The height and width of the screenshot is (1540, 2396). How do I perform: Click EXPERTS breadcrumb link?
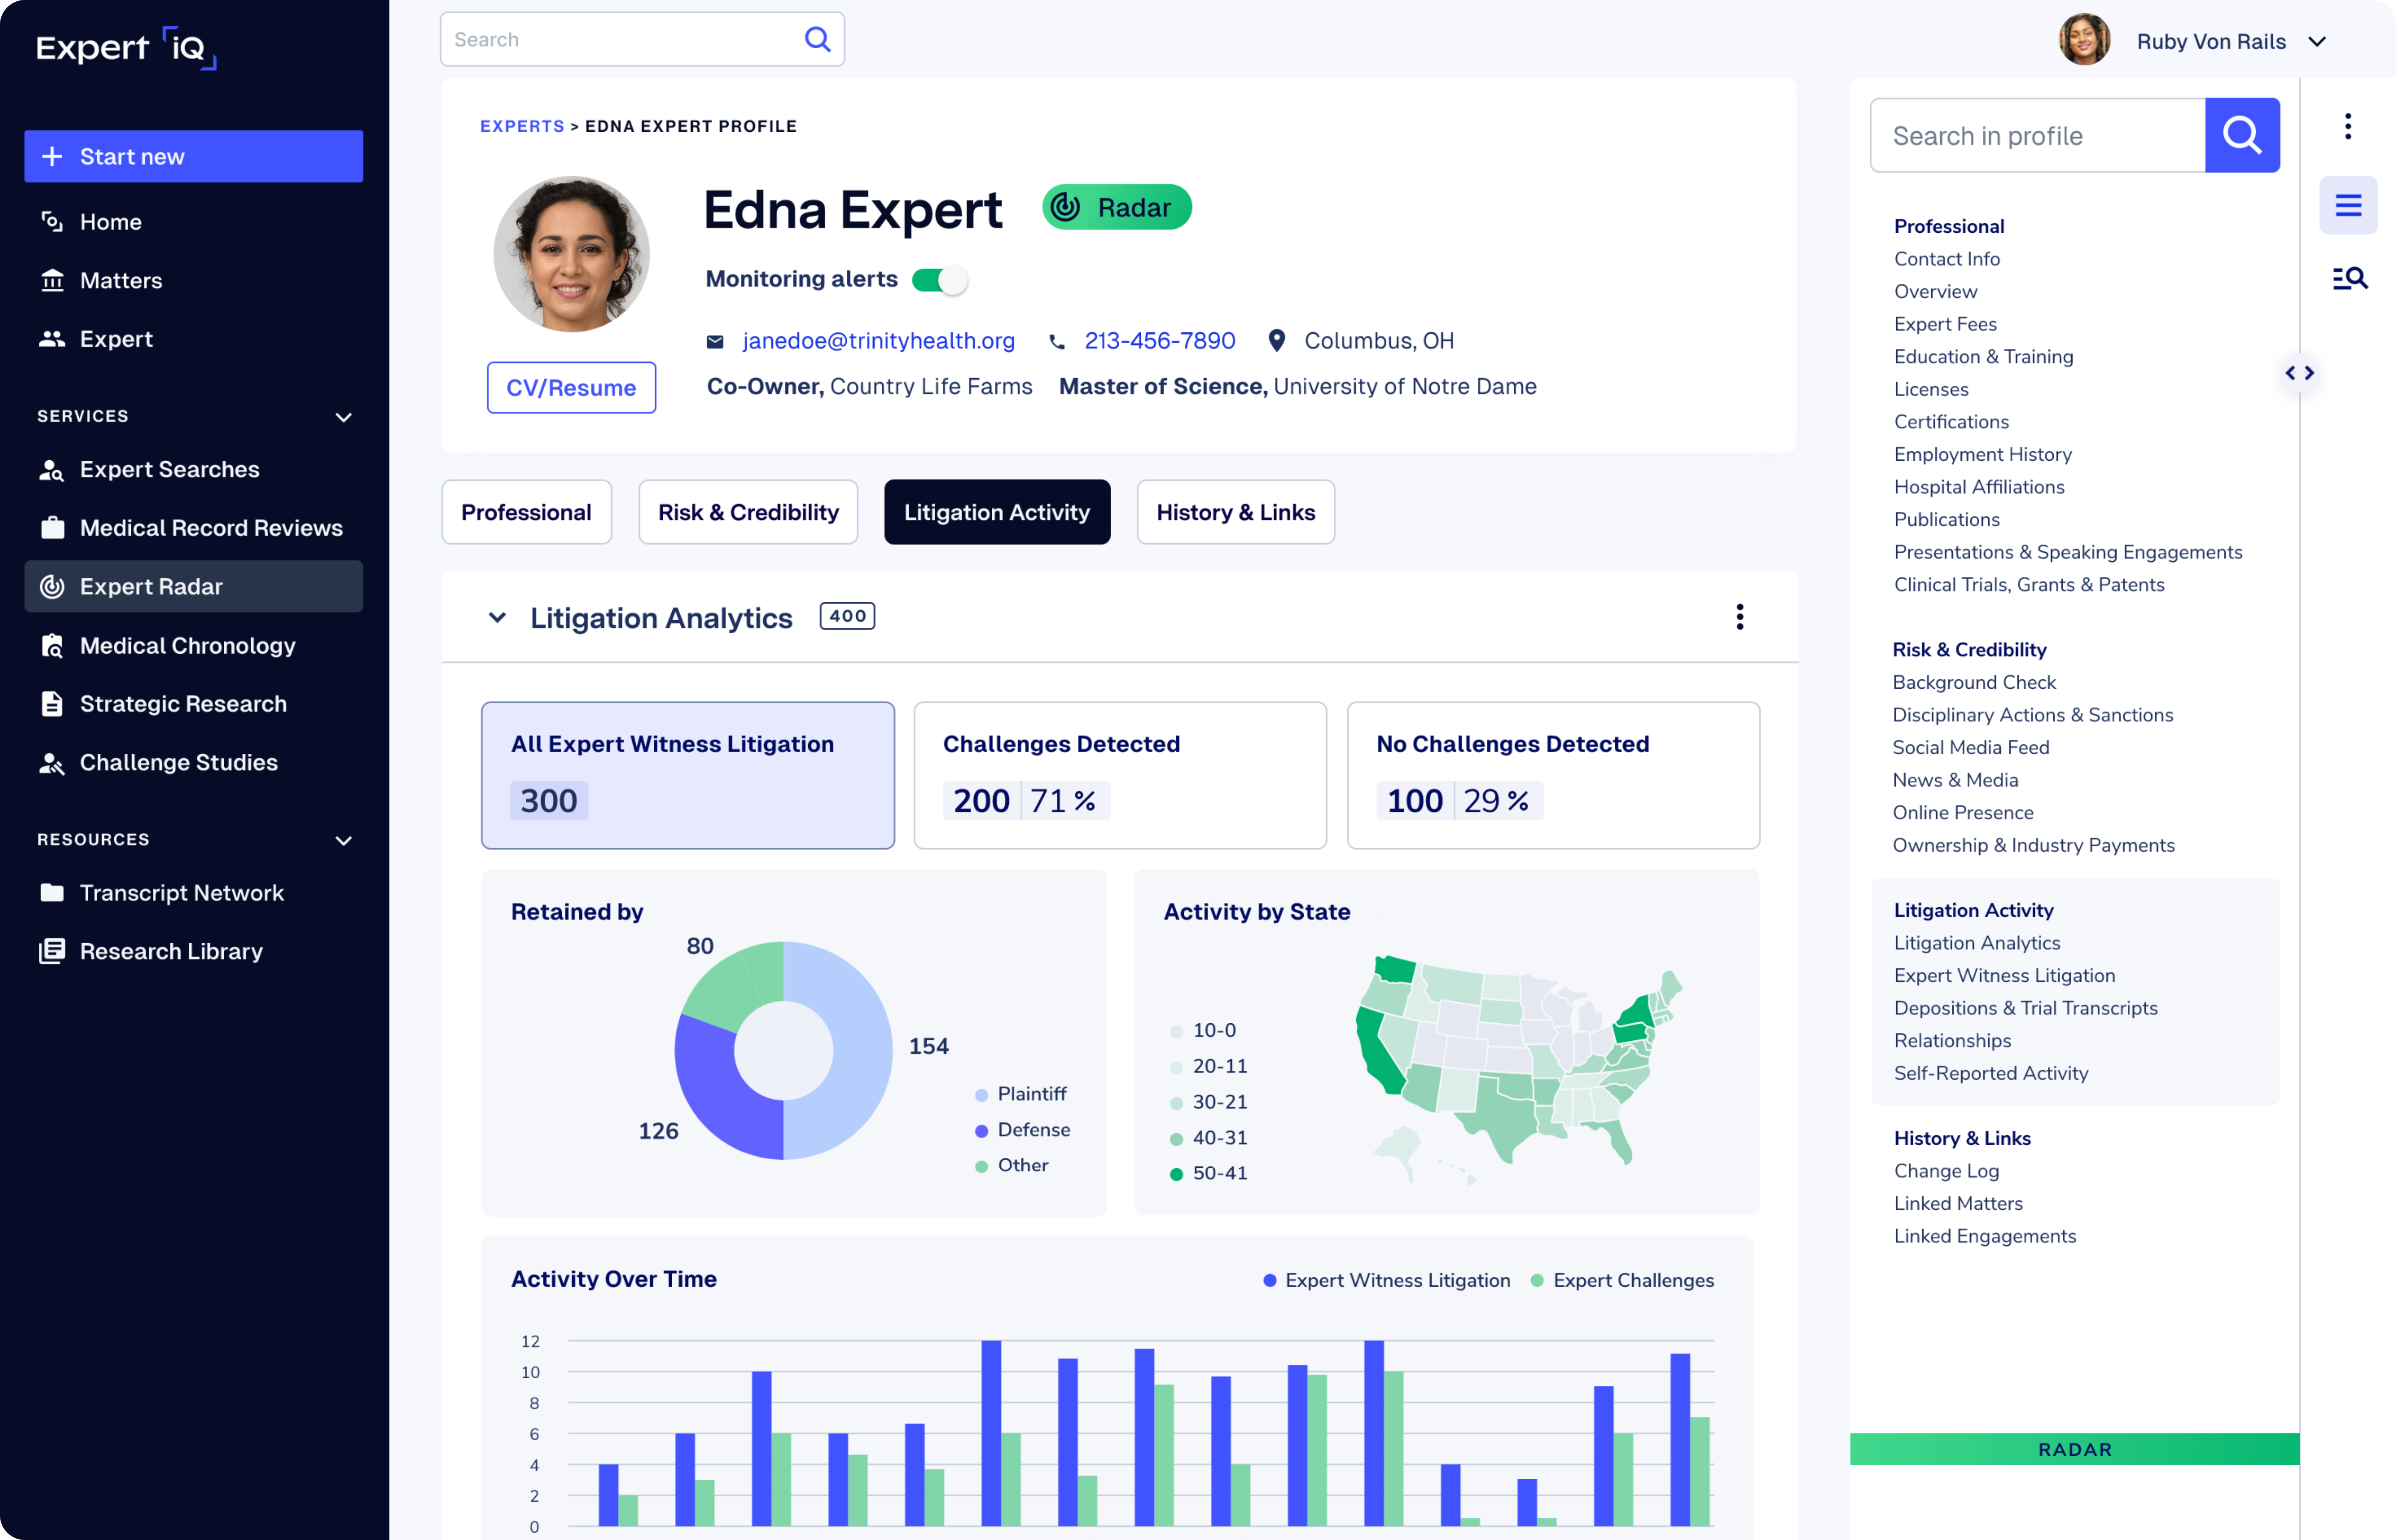coord(522,126)
